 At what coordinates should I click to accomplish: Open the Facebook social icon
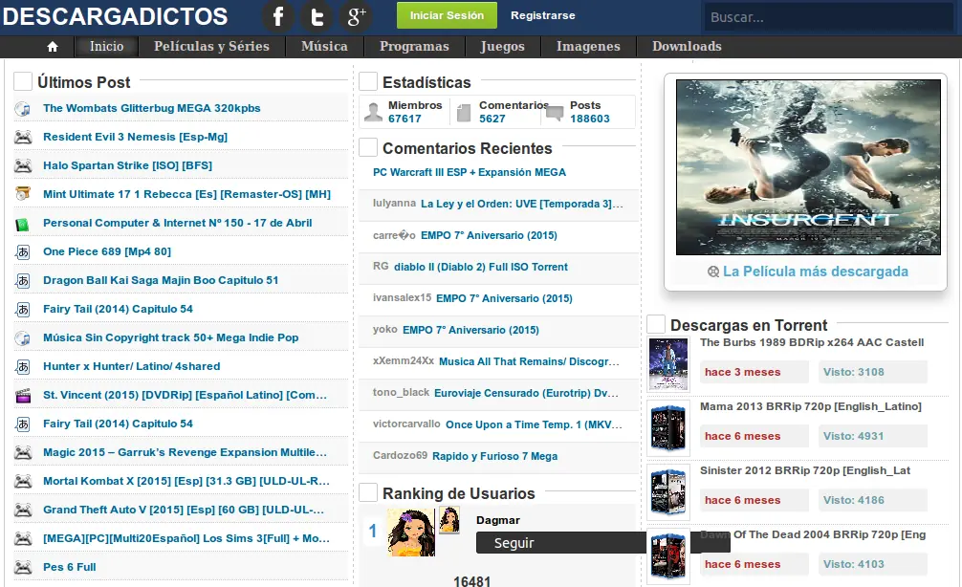coord(278,16)
